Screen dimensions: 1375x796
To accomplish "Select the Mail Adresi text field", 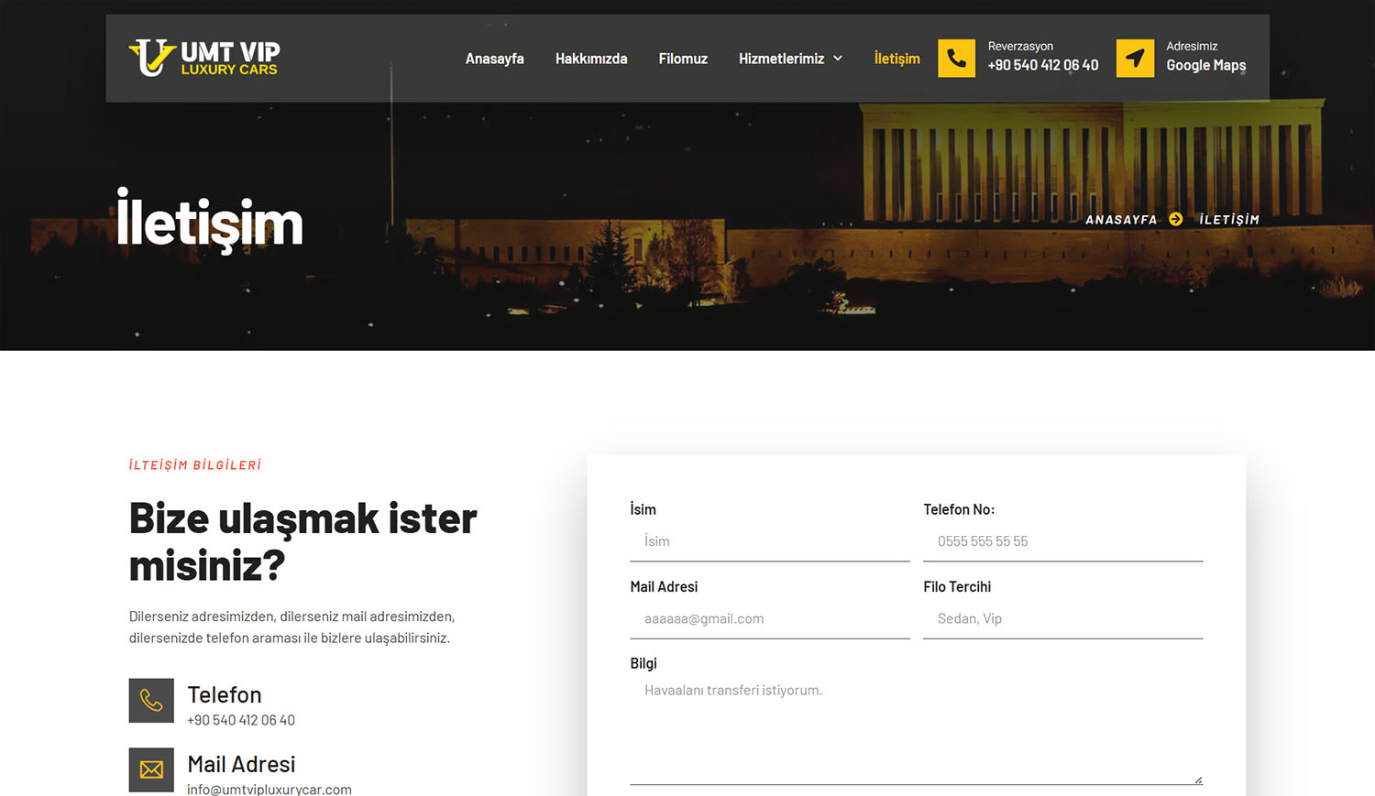I will (x=769, y=619).
